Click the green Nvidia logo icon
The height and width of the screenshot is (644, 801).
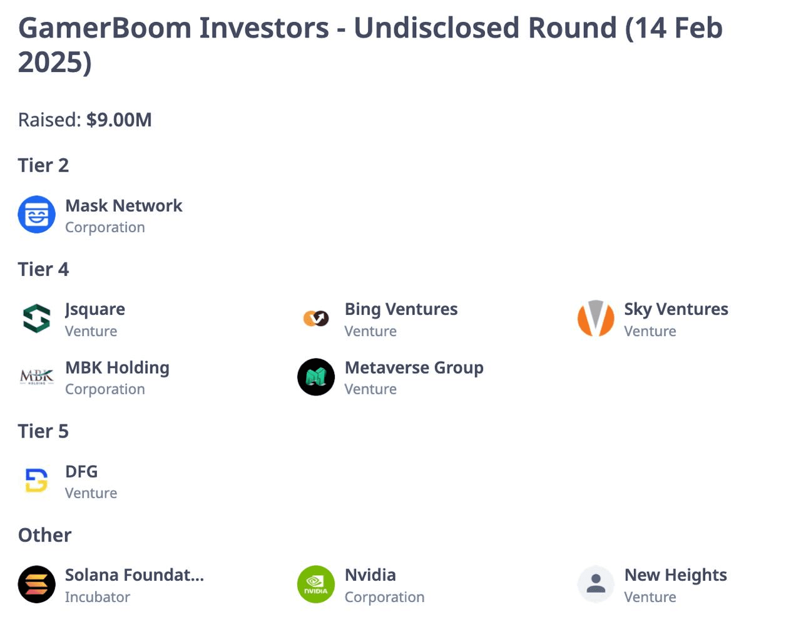316,585
